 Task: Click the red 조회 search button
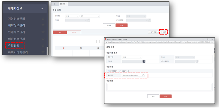[122, 25]
